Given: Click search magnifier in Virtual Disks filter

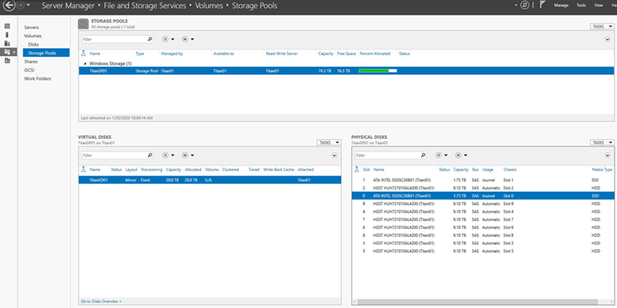Looking at the screenshot, I should (x=150, y=156).
